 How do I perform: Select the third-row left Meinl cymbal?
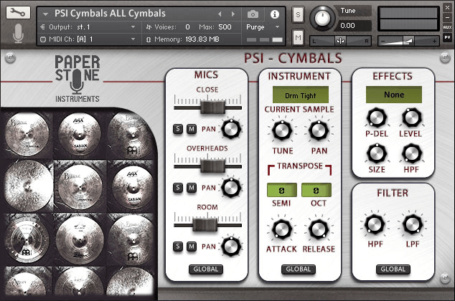pos(27,239)
